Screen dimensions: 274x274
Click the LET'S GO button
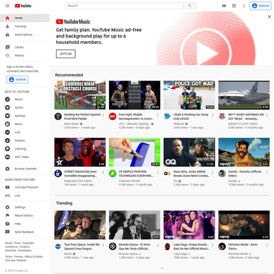[x=66, y=54]
